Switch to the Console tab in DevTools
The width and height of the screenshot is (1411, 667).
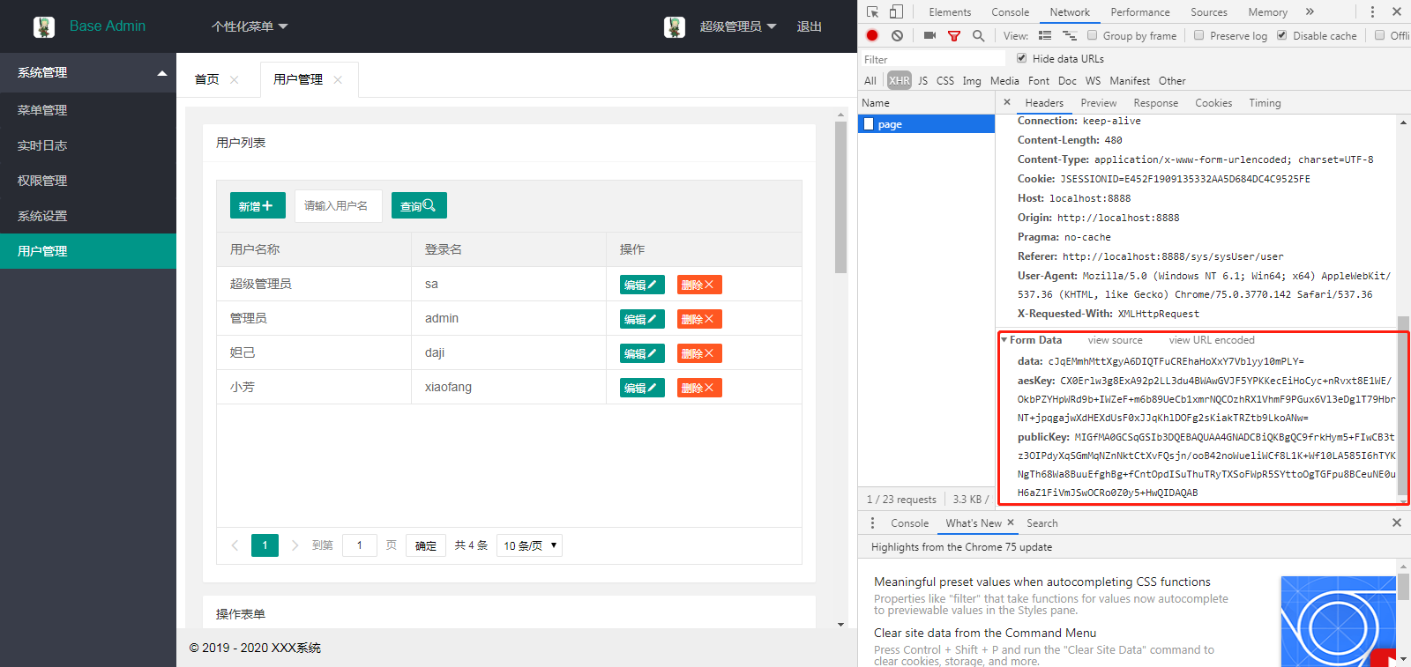tap(1010, 11)
